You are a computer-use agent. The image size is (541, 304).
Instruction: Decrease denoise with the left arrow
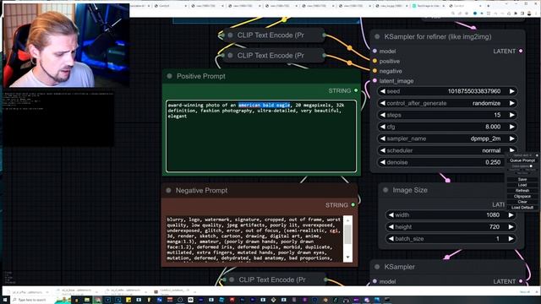point(383,162)
